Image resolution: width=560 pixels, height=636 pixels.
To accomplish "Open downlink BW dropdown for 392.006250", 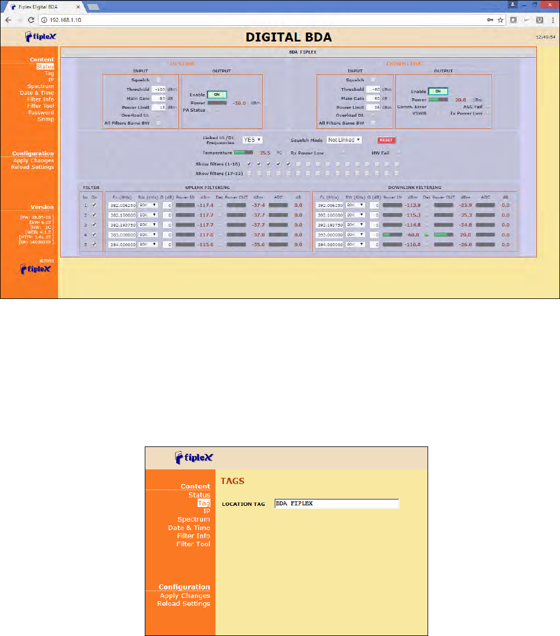I will pos(355,205).
